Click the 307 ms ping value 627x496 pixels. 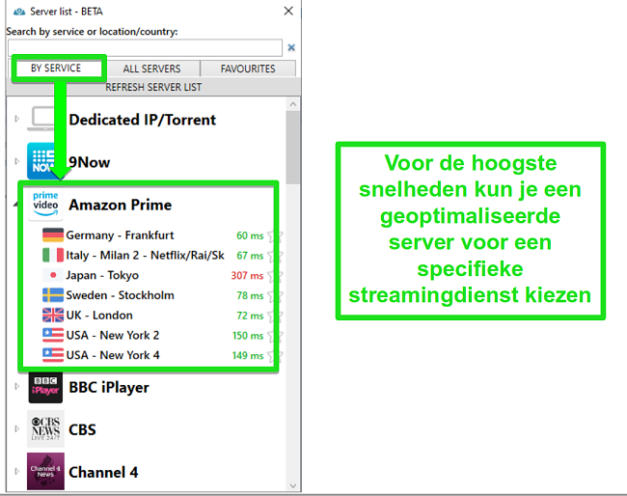click(x=247, y=276)
